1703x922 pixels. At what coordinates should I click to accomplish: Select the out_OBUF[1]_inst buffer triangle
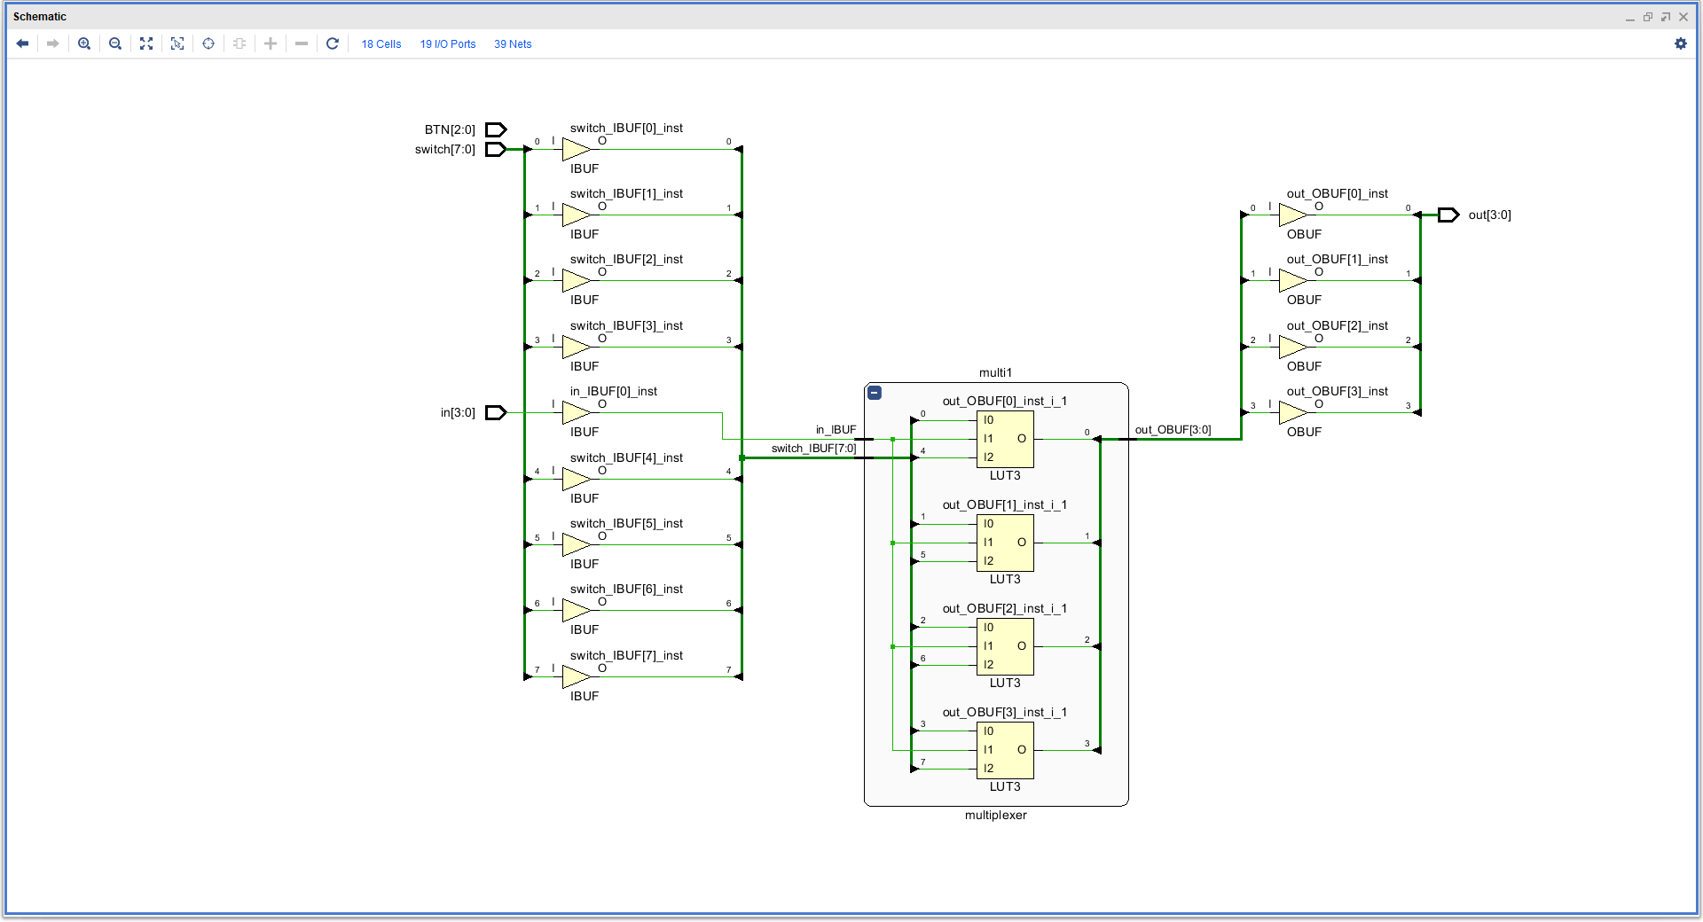(1293, 280)
